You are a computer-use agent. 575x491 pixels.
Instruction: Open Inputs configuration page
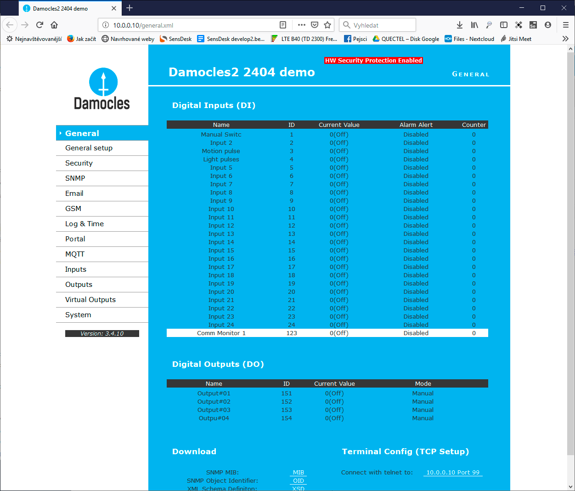(102, 269)
